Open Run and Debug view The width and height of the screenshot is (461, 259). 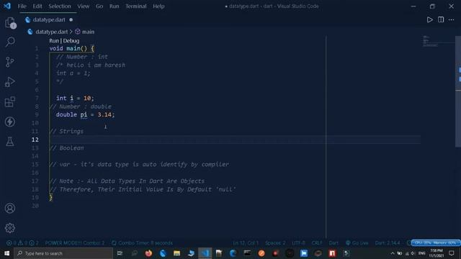click(x=9, y=82)
